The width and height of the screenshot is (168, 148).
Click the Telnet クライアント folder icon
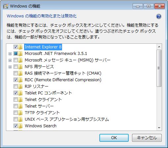pos(20,100)
